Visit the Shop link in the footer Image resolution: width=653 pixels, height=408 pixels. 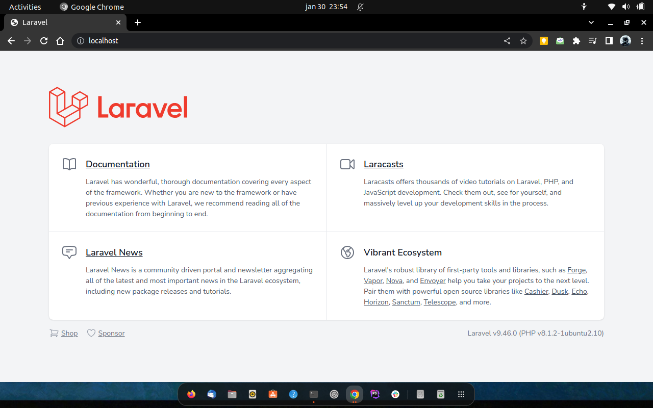coord(69,333)
